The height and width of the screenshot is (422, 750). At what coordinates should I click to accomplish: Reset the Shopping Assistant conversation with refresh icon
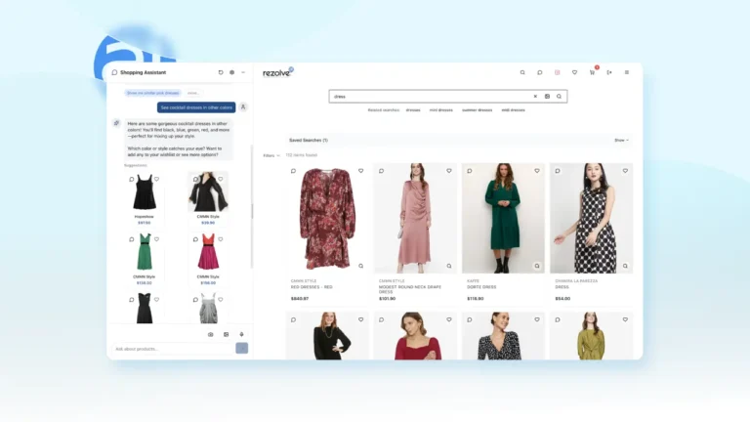[221, 72]
